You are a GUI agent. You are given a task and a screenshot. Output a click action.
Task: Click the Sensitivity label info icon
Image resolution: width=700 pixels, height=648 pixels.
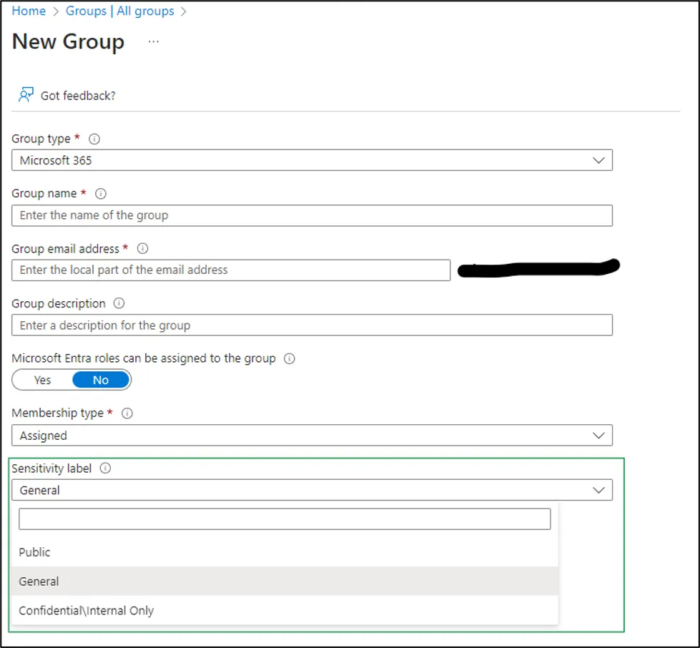pos(104,468)
